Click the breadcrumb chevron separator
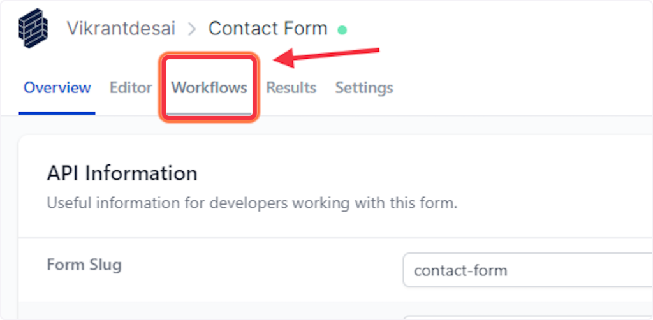This screenshot has height=320, width=653. point(191,29)
